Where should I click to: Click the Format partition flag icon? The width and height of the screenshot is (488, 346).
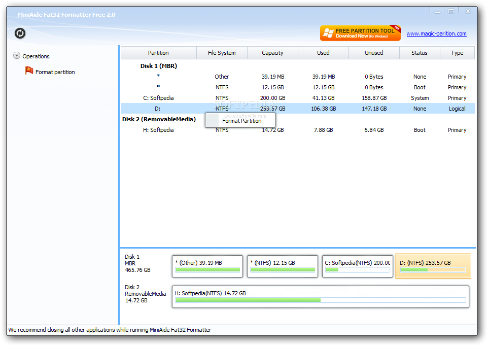point(29,71)
